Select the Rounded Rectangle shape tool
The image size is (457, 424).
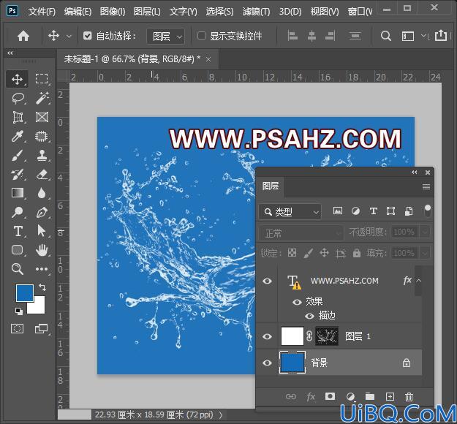pos(18,250)
